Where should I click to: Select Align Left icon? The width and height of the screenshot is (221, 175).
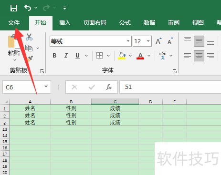[x=188, y=56]
